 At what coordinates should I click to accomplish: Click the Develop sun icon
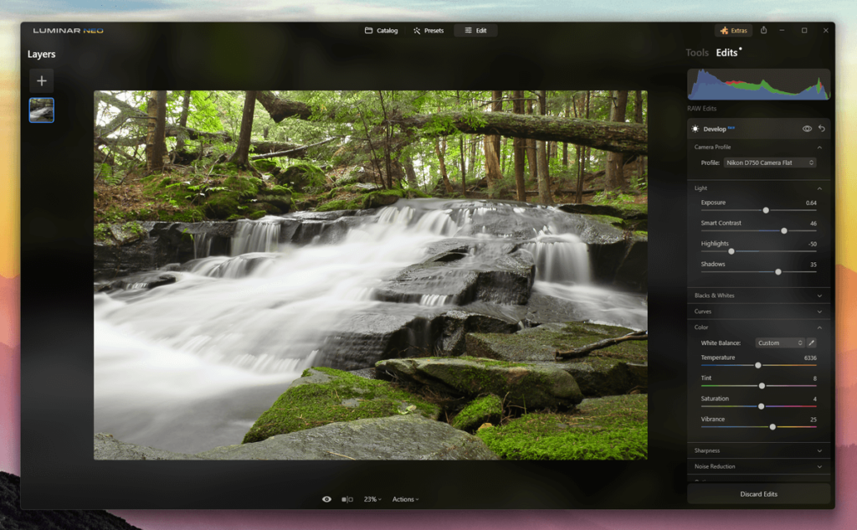(x=695, y=129)
